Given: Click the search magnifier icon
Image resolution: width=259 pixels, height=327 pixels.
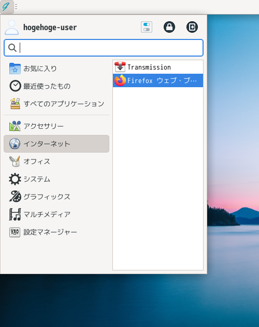Looking at the screenshot, I should click(x=12, y=48).
